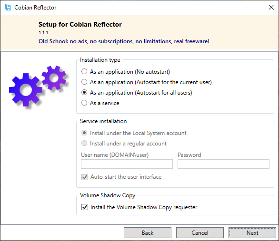The width and height of the screenshot is (279, 241).
Task: Click the User name (DOMAIN\user) field
Action: [127, 164]
